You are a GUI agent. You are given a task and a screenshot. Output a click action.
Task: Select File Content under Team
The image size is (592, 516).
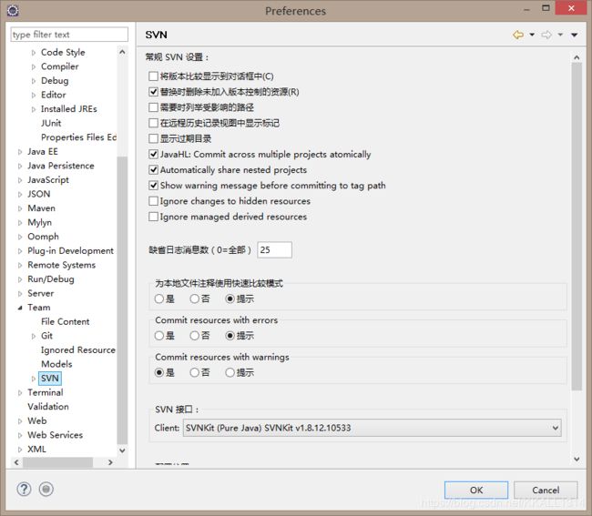tap(65, 321)
